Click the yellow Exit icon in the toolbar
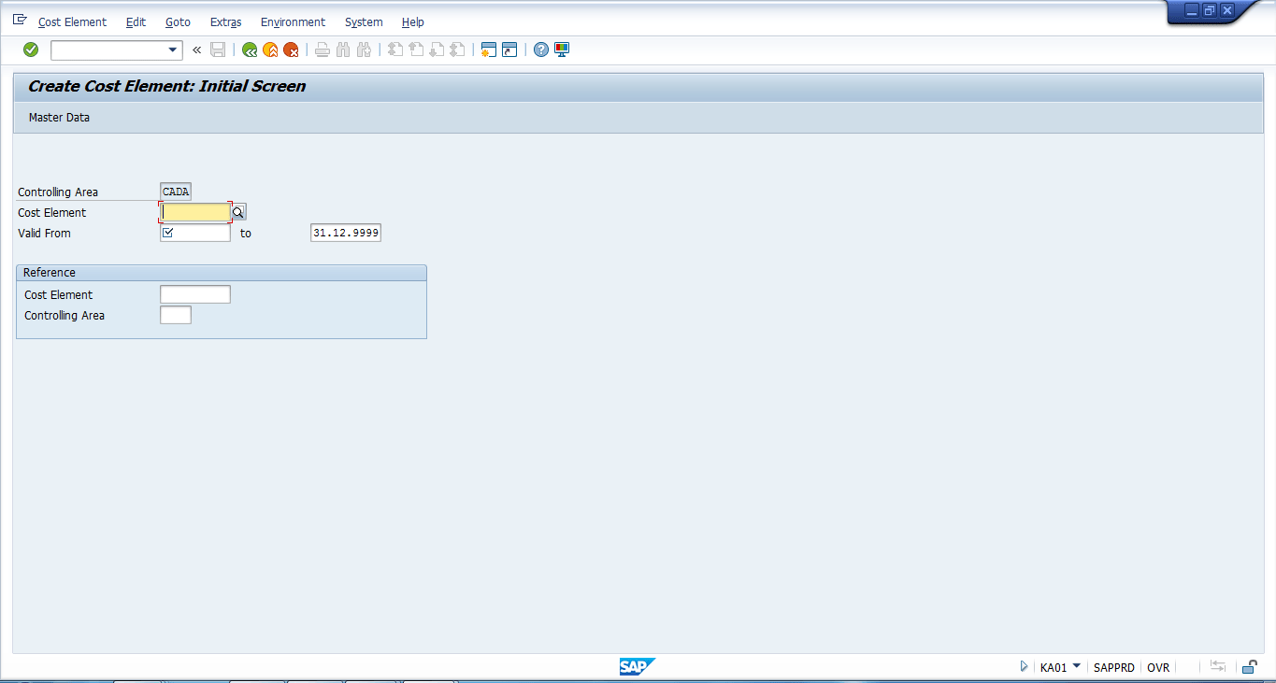Screen dimensions: 1276x683 pyautogui.click(x=270, y=50)
